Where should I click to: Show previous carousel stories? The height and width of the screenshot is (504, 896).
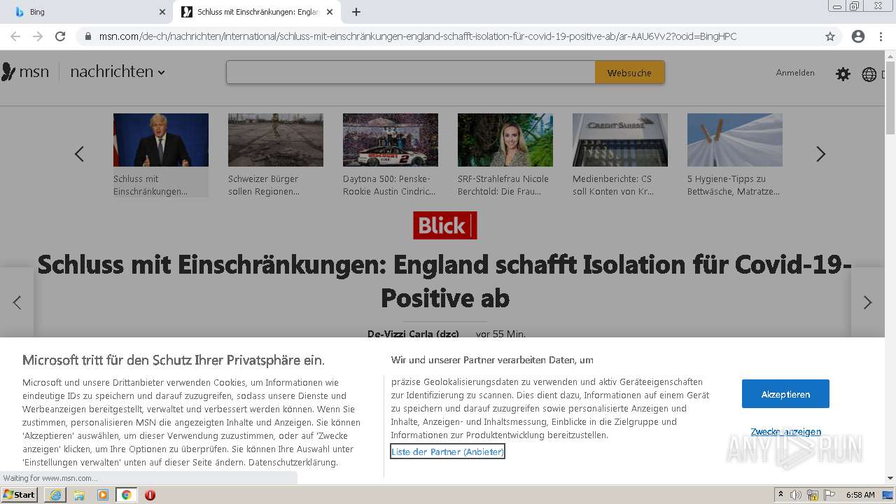[x=79, y=154]
